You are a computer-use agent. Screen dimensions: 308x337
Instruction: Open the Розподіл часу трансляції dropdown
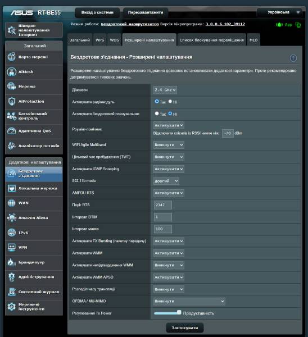(x=169, y=289)
